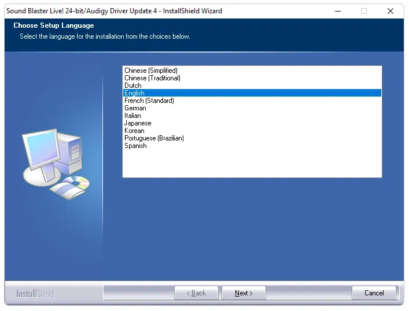Select Japanese from the language choices
409x311 pixels.
tap(138, 123)
